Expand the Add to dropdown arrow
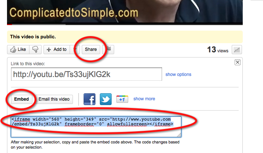The image size is (263, 153). coord(75,49)
